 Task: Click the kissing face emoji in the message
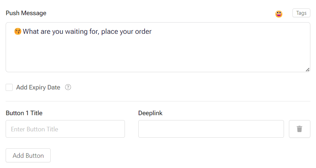18,32
